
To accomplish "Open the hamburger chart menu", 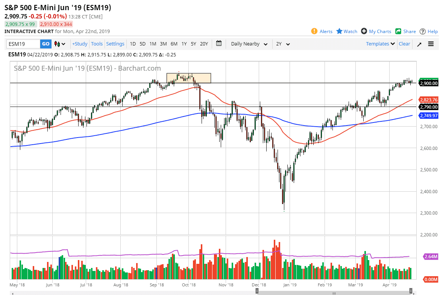I will tap(431, 44).
